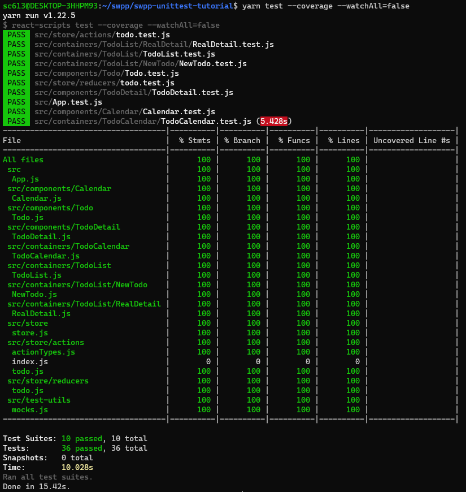This screenshot has height=492, width=466.
Task: Click the '% Branch' column header
Action: [x=242, y=140]
